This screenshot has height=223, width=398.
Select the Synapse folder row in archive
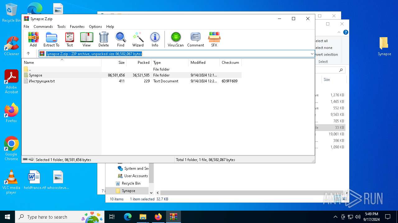tap(132, 75)
